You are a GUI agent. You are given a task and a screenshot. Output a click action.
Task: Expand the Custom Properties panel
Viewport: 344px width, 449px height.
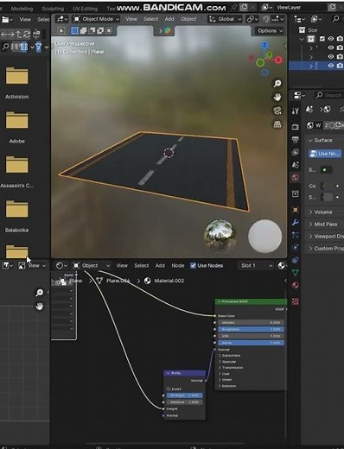pos(326,248)
